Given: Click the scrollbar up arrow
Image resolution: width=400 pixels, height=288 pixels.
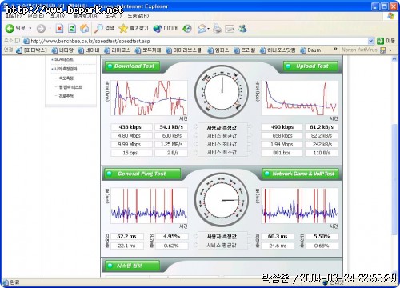Looking at the screenshot, I should [x=394, y=59].
